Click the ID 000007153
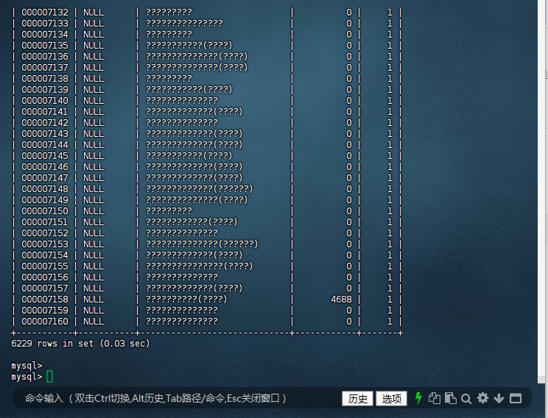The image size is (548, 418). (x=45, y=244)
